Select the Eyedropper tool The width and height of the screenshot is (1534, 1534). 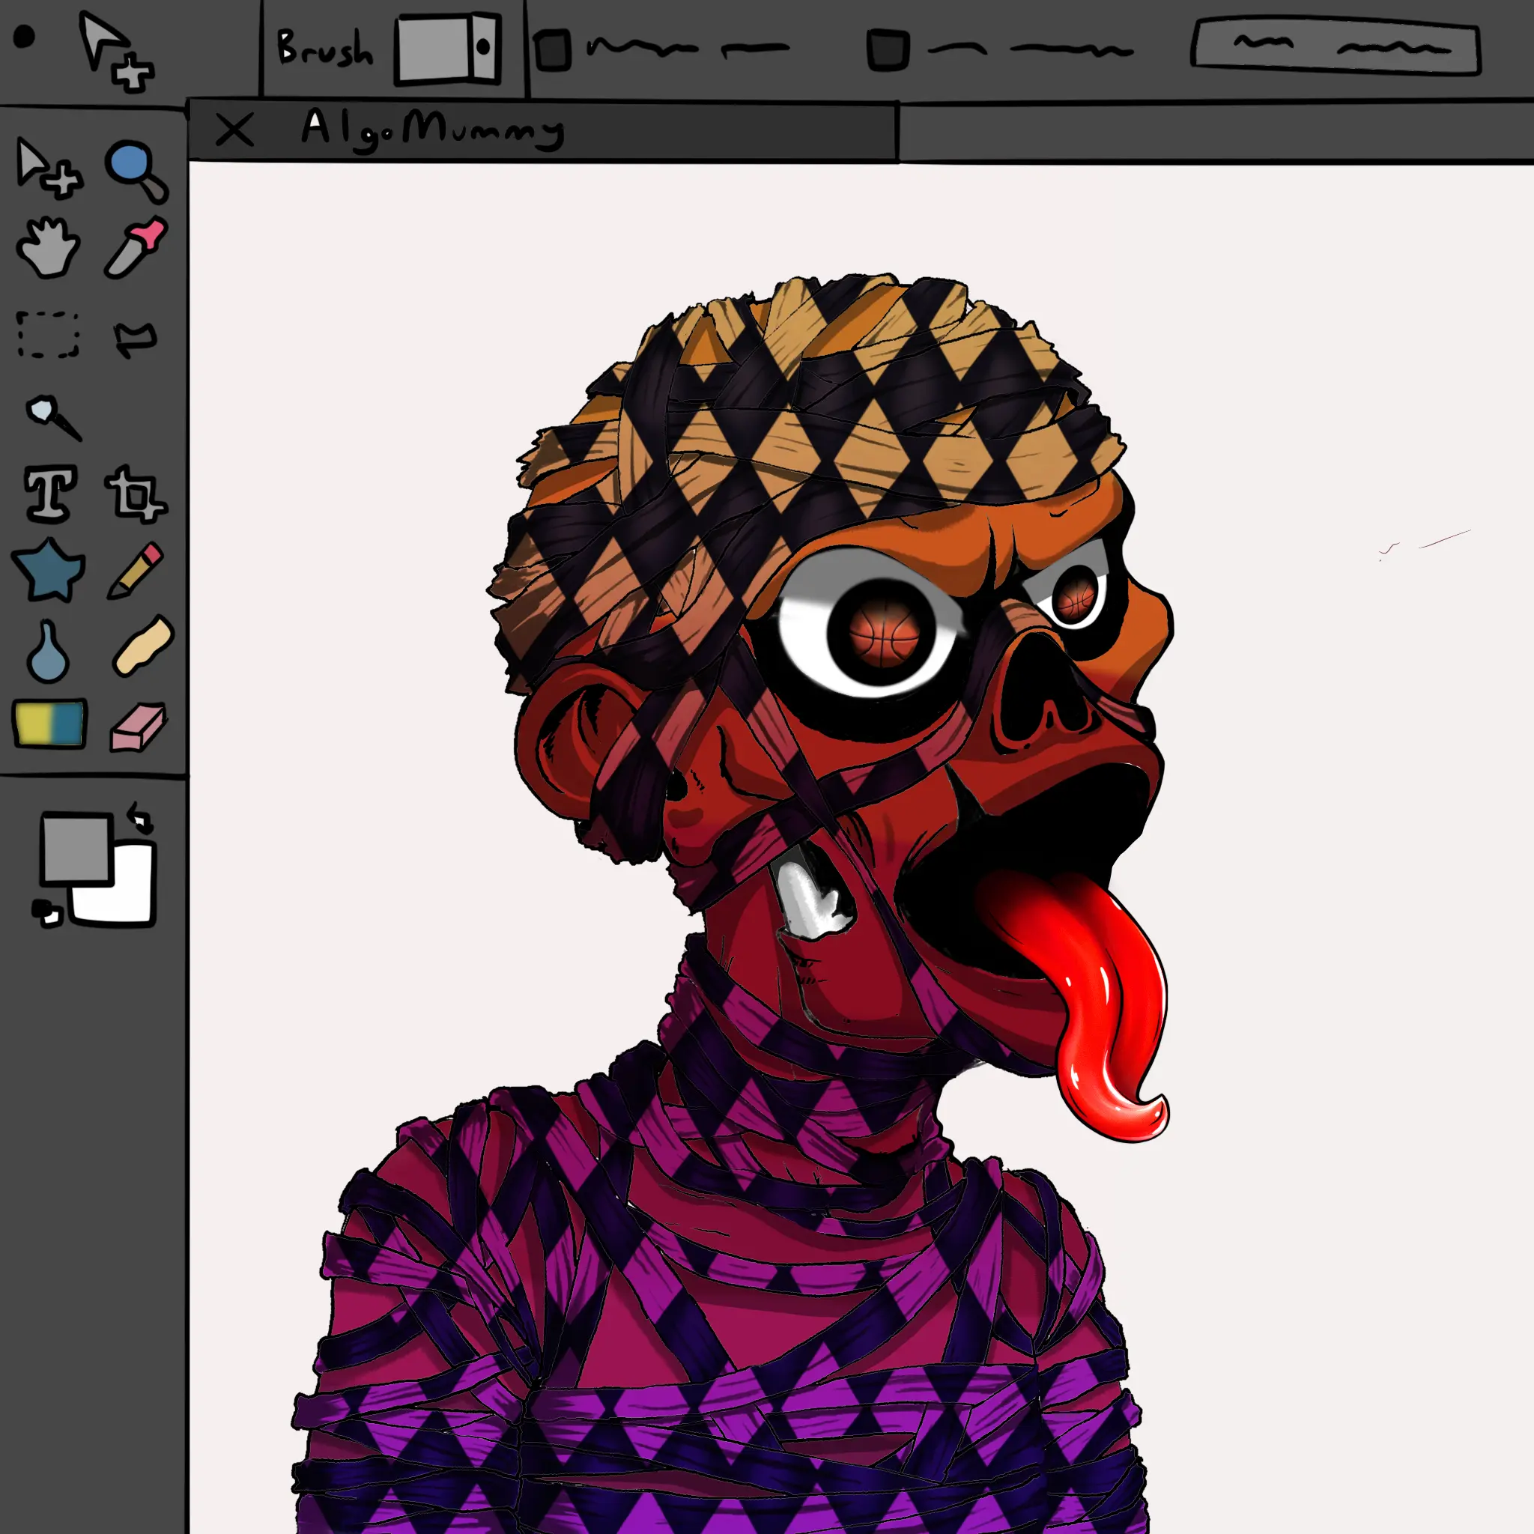click(x=136, y=247)
